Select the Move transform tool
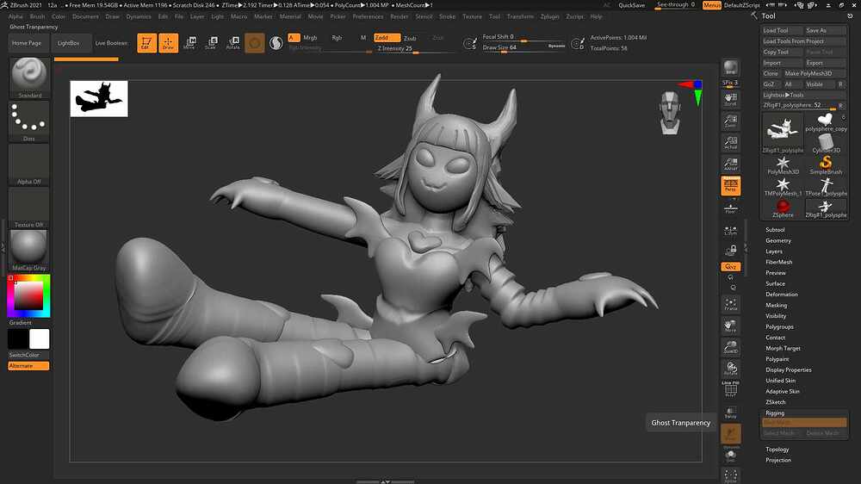This screenshot has height=484, width=861. [x=189, y=43]
